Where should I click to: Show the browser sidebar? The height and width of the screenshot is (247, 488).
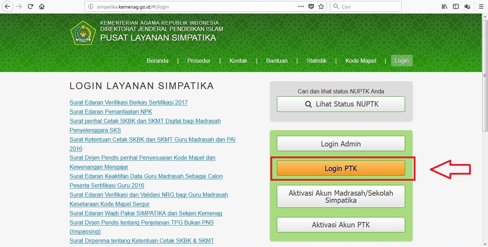456,6
